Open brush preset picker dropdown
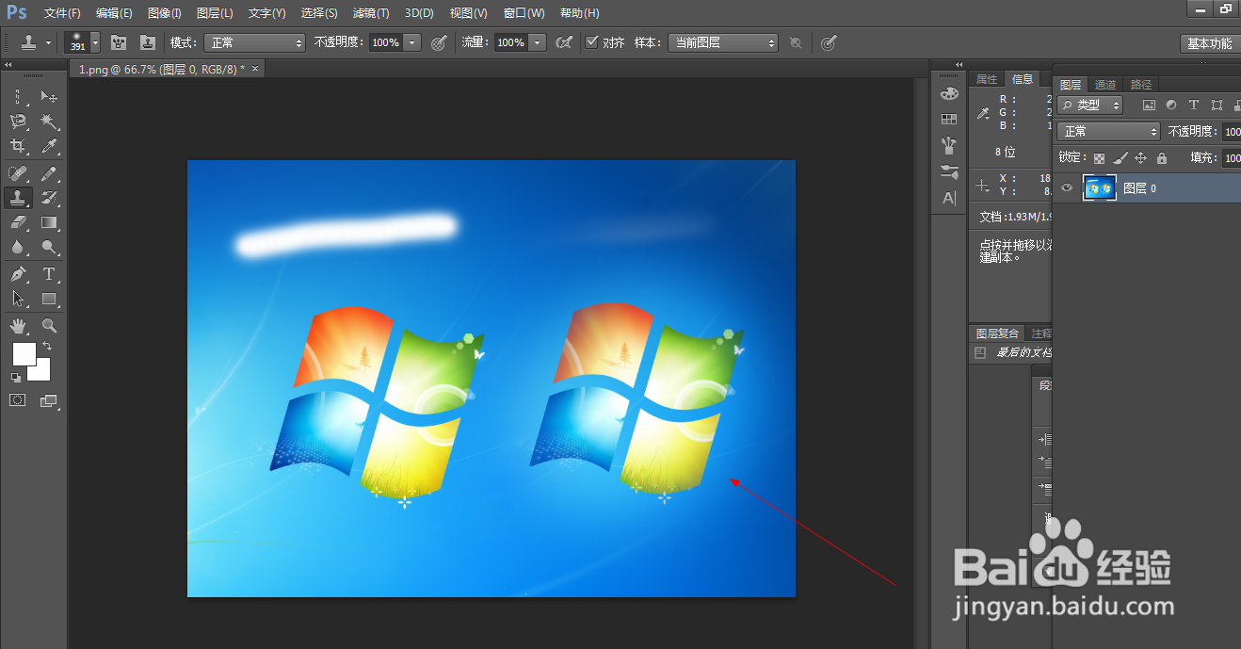Image resolution: width=1241 pixels, height=649 pixels. click(94, 42)
